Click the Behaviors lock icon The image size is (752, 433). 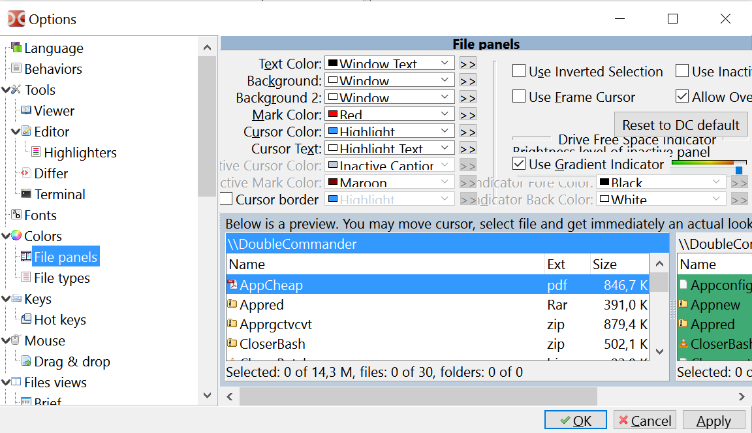[x=16, y=69]
